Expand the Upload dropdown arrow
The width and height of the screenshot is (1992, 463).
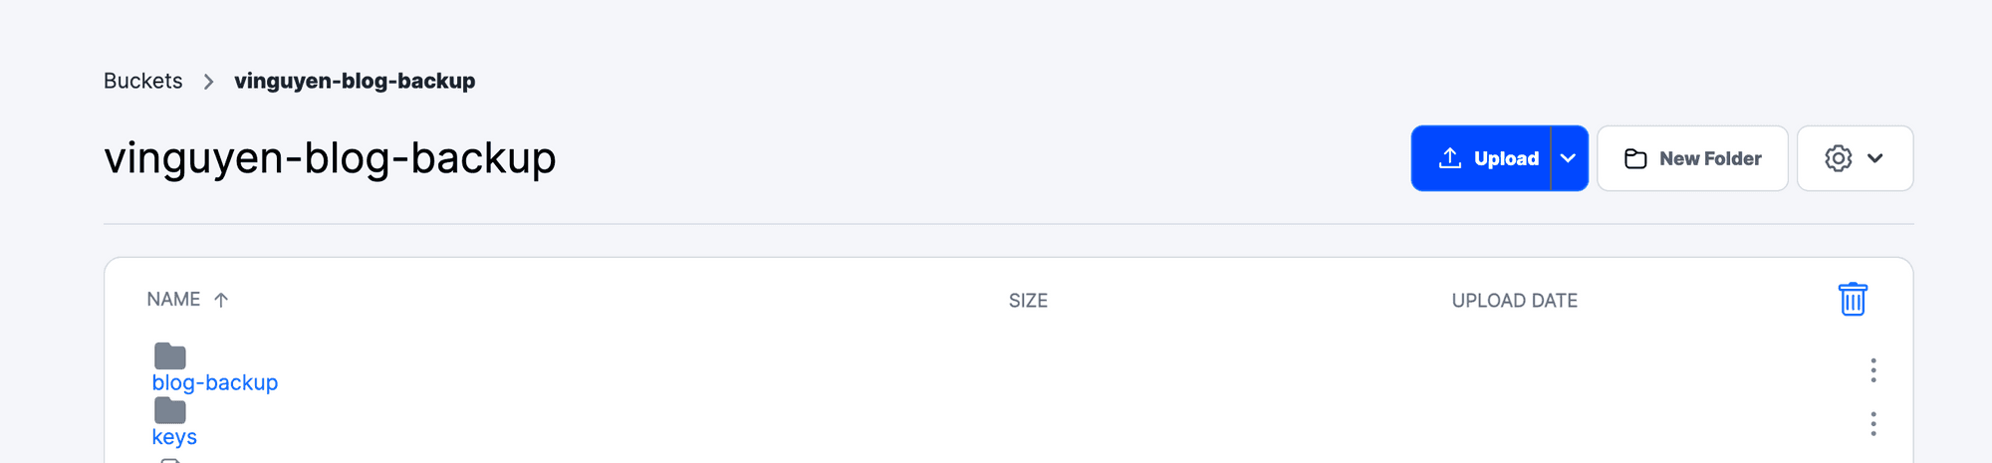pyautogui.click(x=1568, y=158)
